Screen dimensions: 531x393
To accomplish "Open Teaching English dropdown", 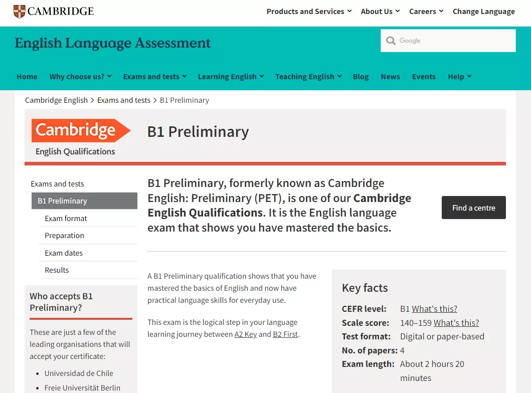I will (x=308, y=77).
